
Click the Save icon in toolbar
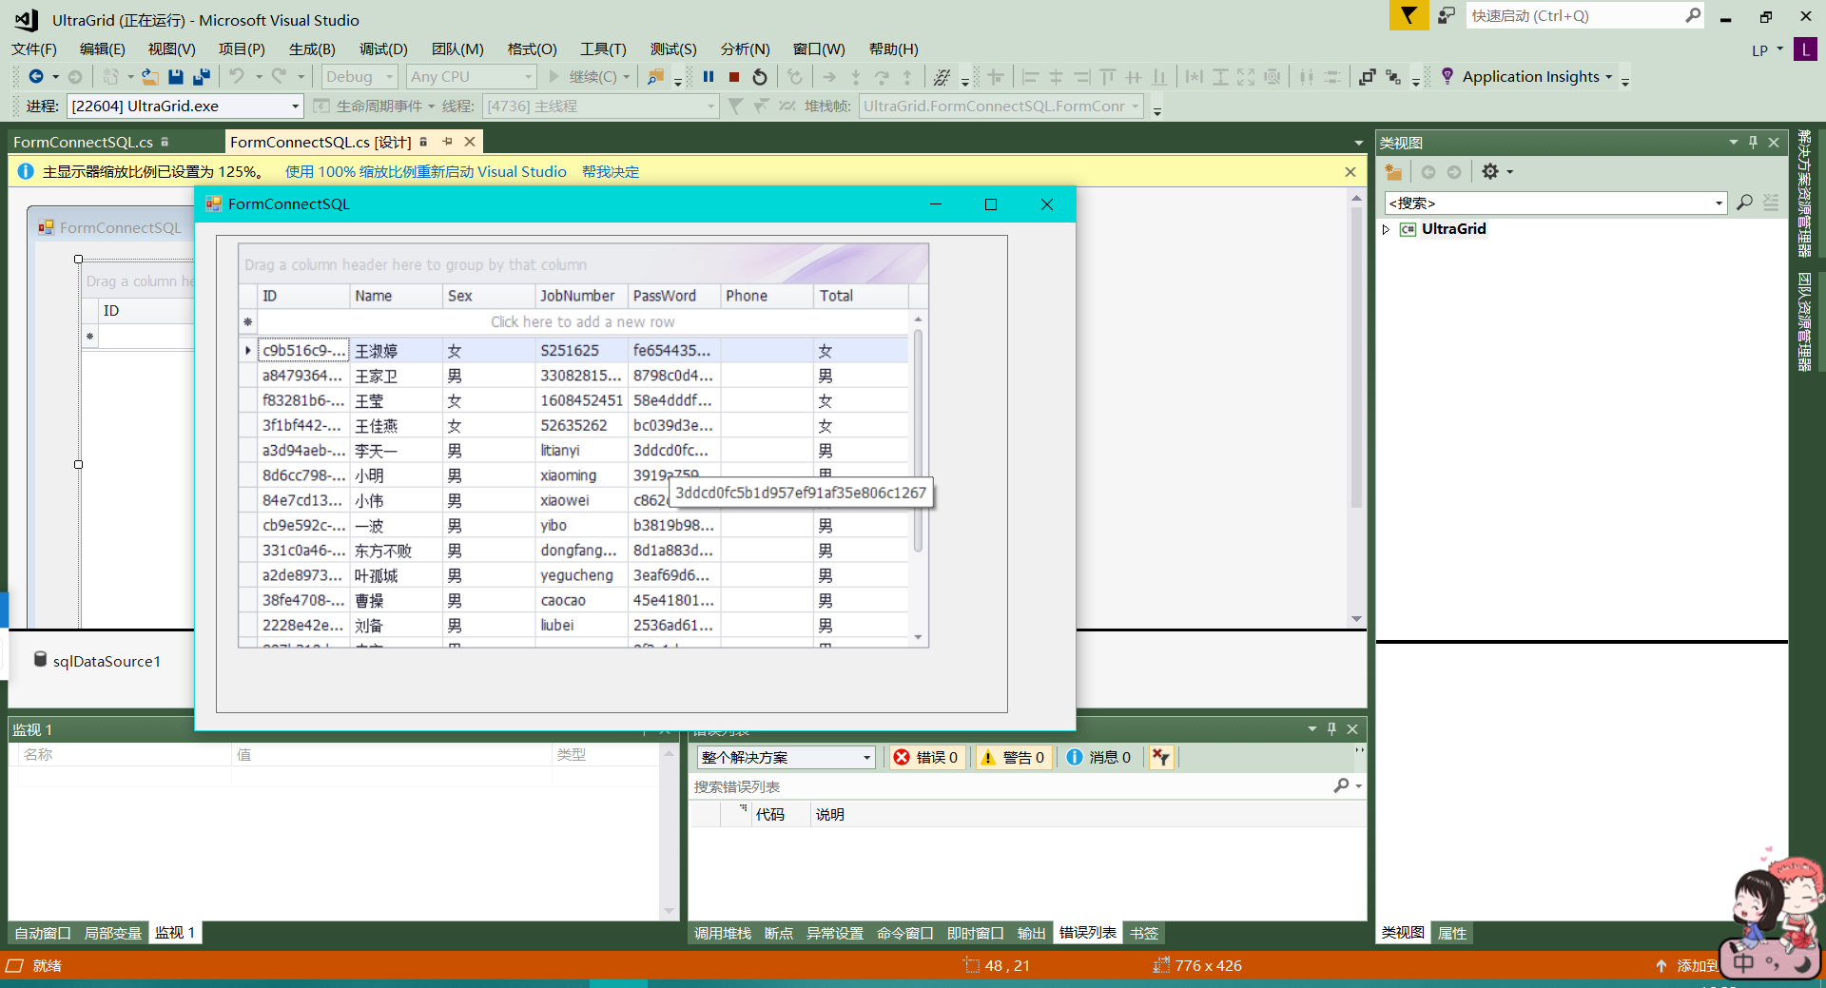tap(175, 77)
